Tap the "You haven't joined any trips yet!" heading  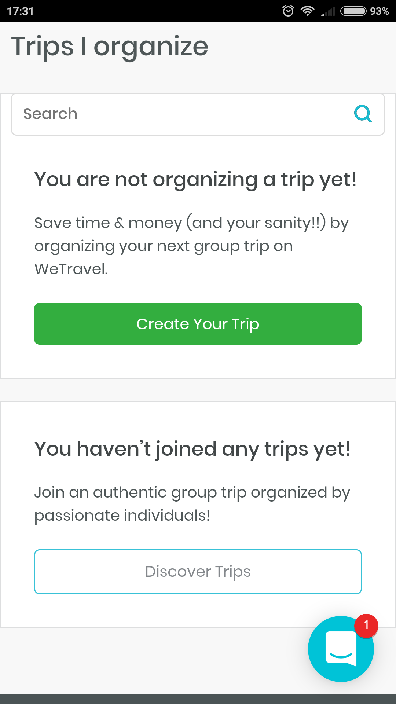(192, 449)
